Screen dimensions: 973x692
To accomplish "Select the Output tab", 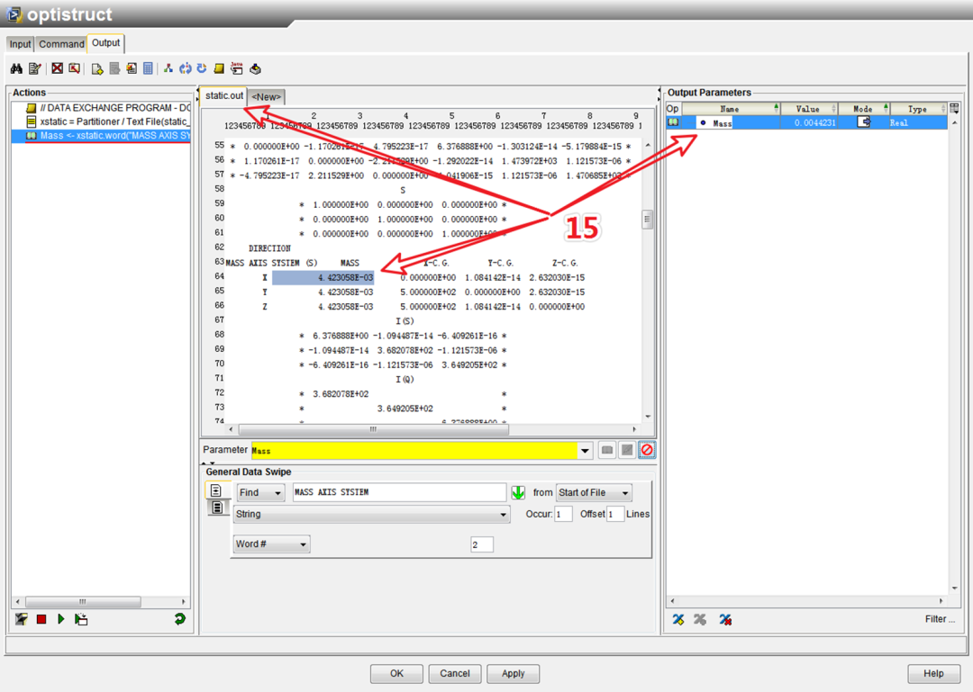I will coord(106,43).
